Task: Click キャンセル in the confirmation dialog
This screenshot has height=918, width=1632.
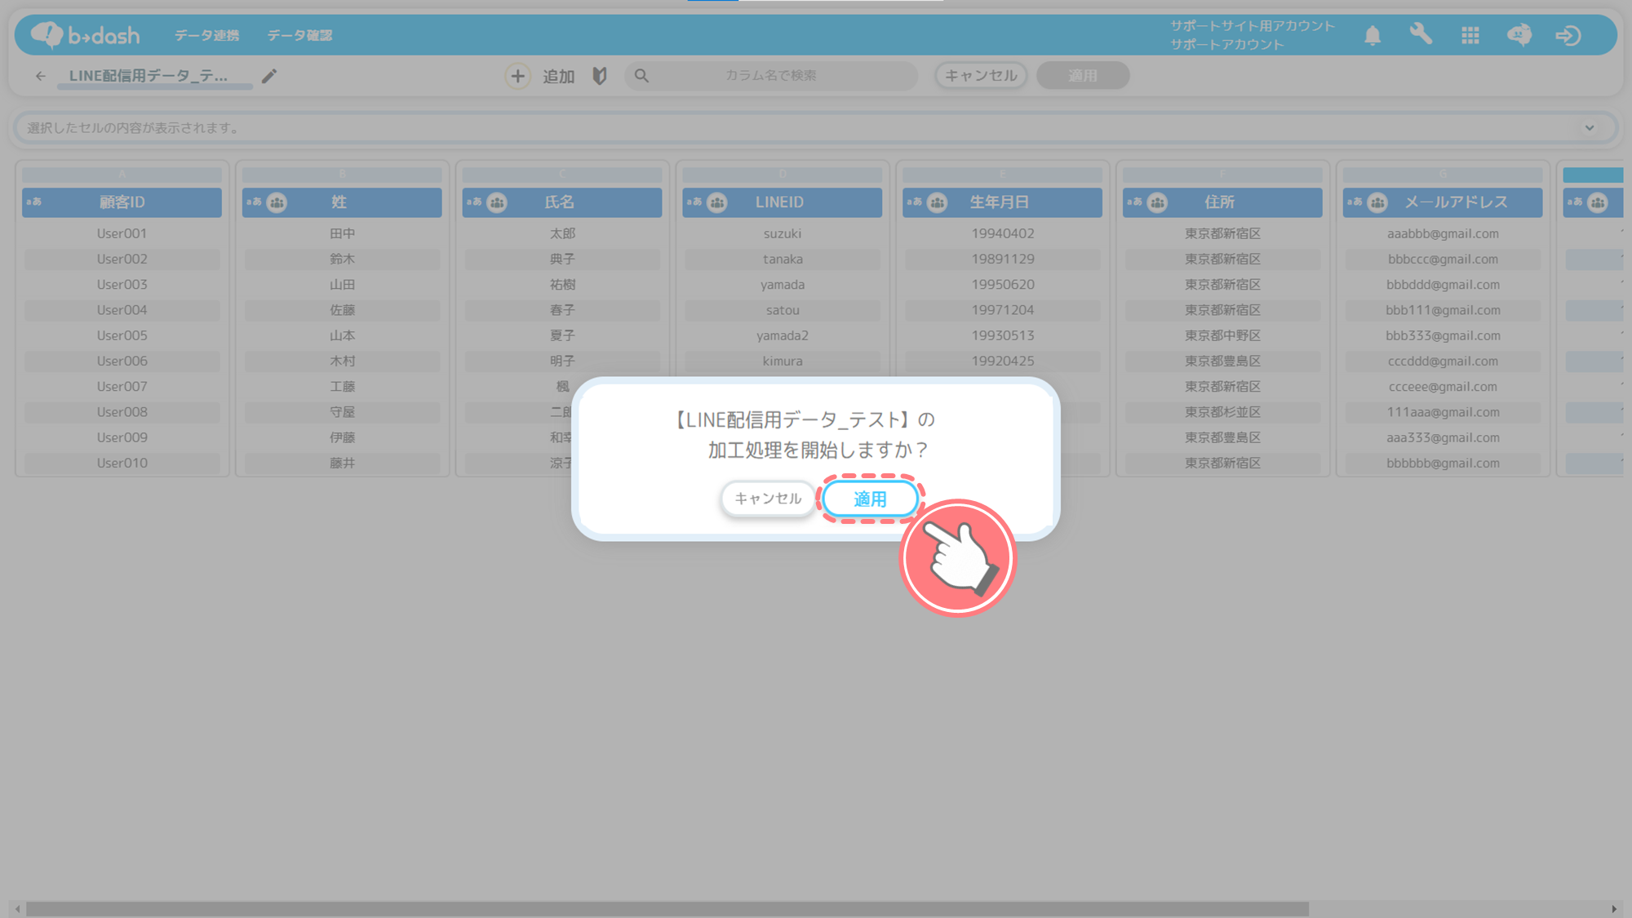Action: 768,499
